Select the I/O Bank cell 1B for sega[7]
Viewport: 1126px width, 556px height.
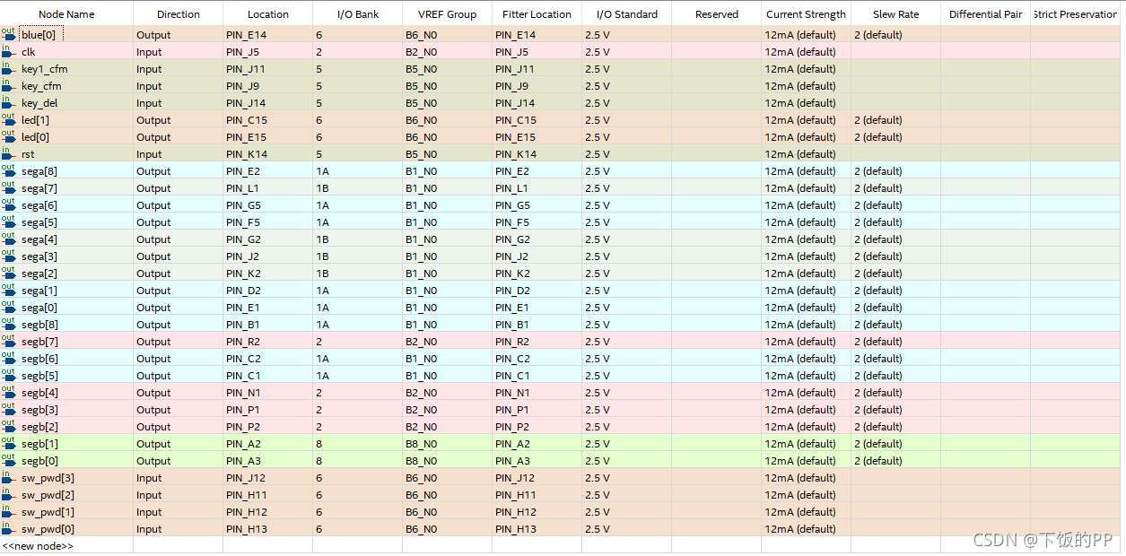pyautogui.click(x=358, y=188)
